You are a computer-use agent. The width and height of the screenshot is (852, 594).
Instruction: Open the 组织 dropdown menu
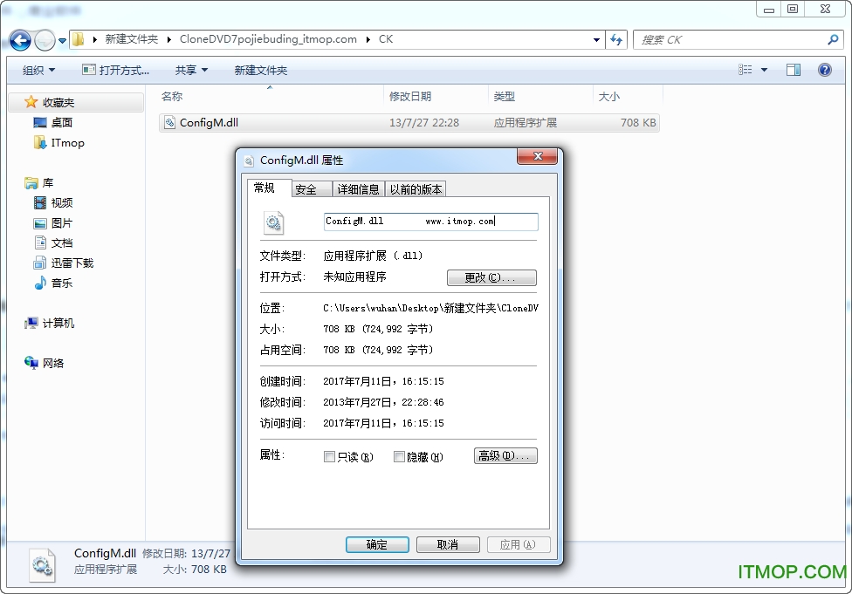click(x=38, y=69)
